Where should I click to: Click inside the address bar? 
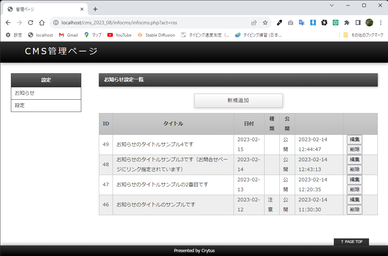coord(141,23)
